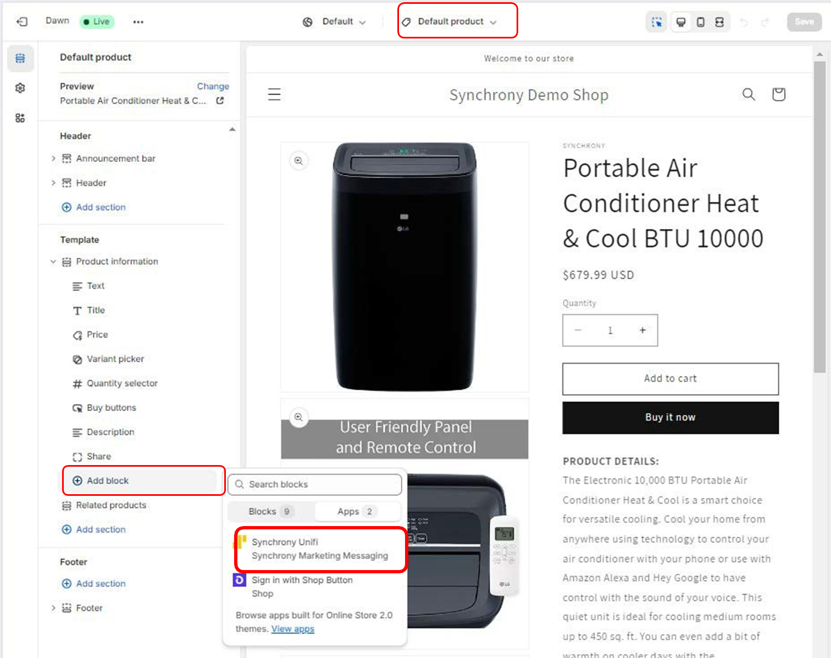Decrease quantity with minus button
The image size is (831, 658).
pos(578,330)
